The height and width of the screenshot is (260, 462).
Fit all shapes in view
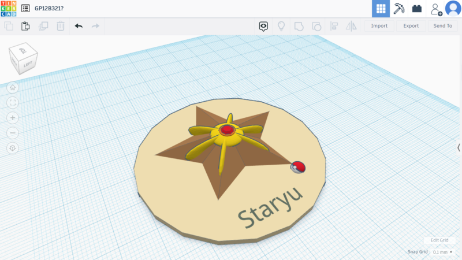coord(13,103)
